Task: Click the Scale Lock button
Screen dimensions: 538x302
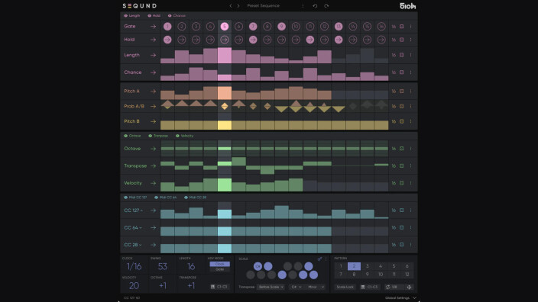Action: [x=345, y=287]
